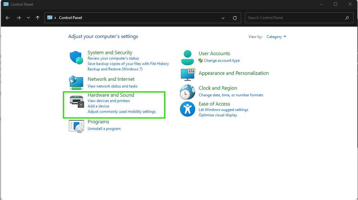The height and width of the screenshot is (200, 358).
Task: Open the Ease of Access icon
Action: (x=188, y=109)
